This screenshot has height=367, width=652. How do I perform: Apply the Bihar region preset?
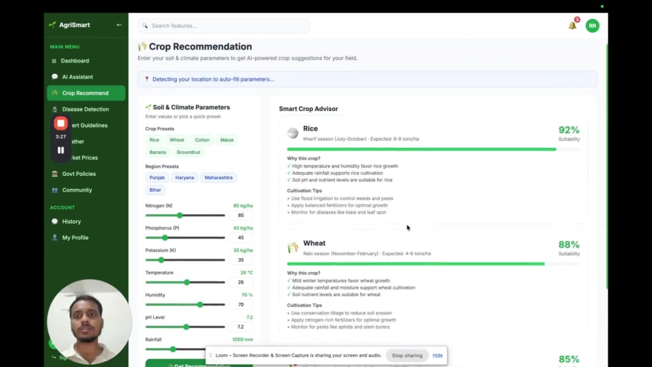[155, 190]
